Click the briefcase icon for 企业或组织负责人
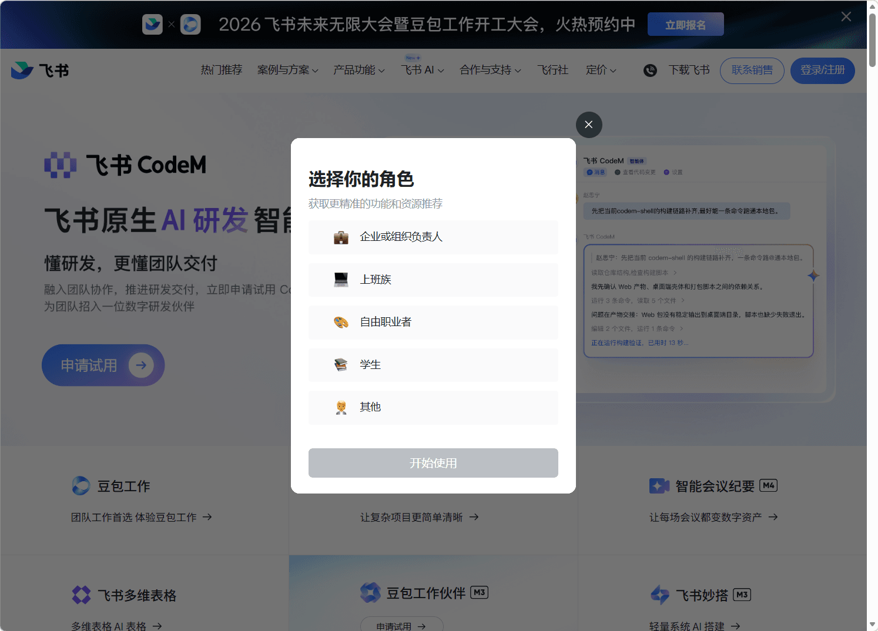This screenshot has width=878, height=631. pyautogui.click(x=341, y=237)
